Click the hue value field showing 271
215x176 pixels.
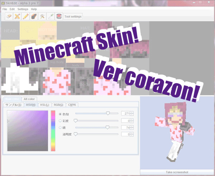pos(125,113)
